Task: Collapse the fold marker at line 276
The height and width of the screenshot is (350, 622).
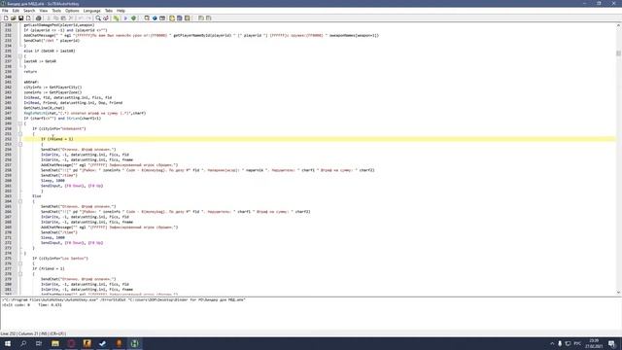Action: 20,263
